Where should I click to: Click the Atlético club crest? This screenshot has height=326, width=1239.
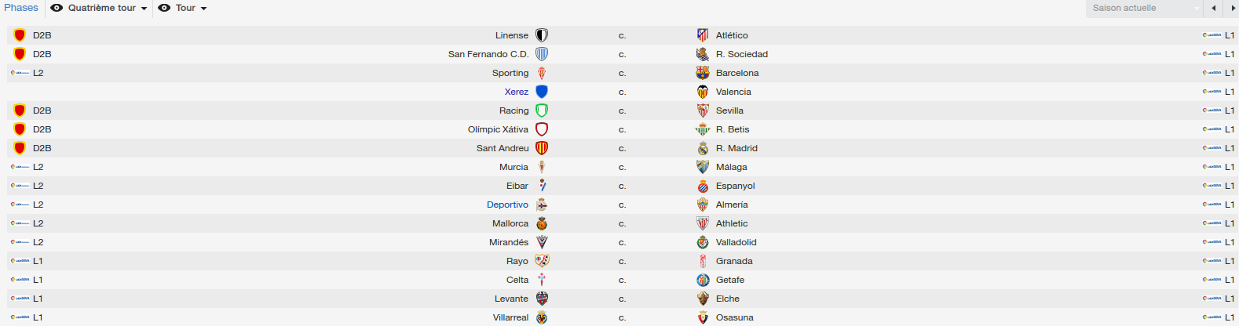tap(703, 35)
